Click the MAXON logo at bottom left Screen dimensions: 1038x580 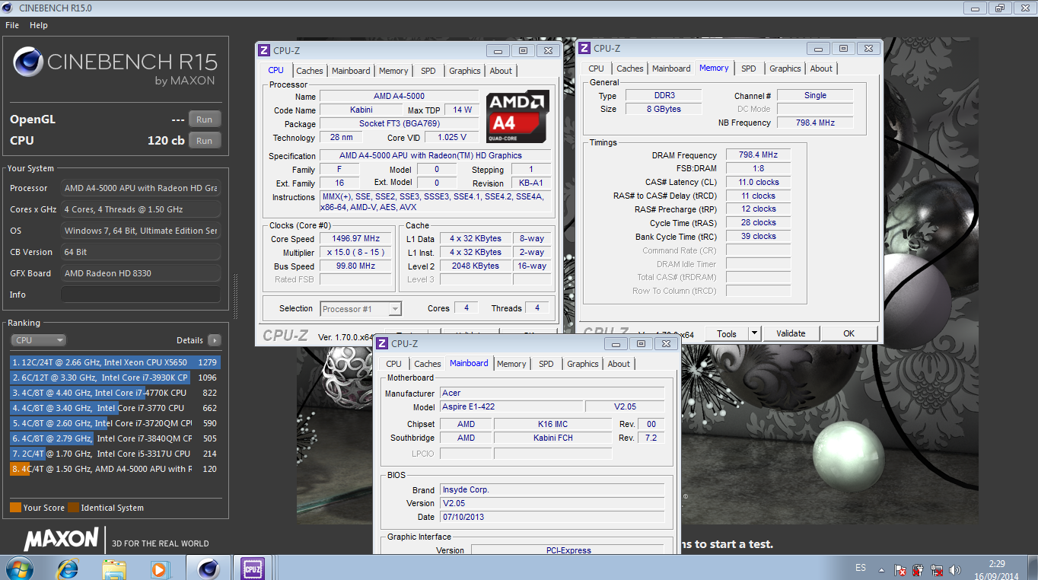61,540
